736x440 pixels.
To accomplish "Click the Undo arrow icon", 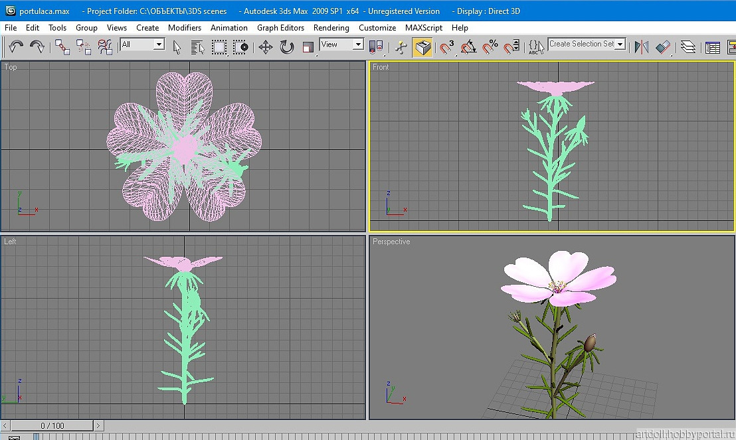I will click(x=17, y=46).
